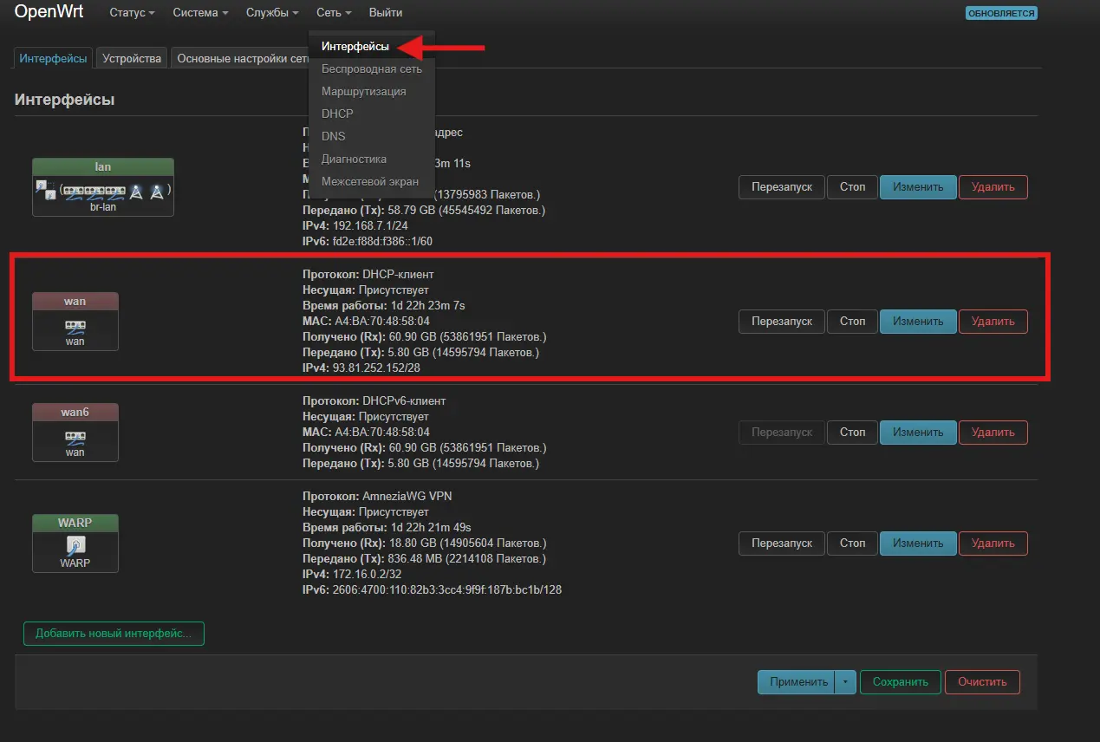
Task: Expand the Службы menu
Action: (272, 13)
